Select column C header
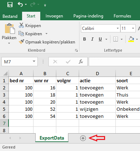This screenshot has width=140, height=151. coord(68,74)
